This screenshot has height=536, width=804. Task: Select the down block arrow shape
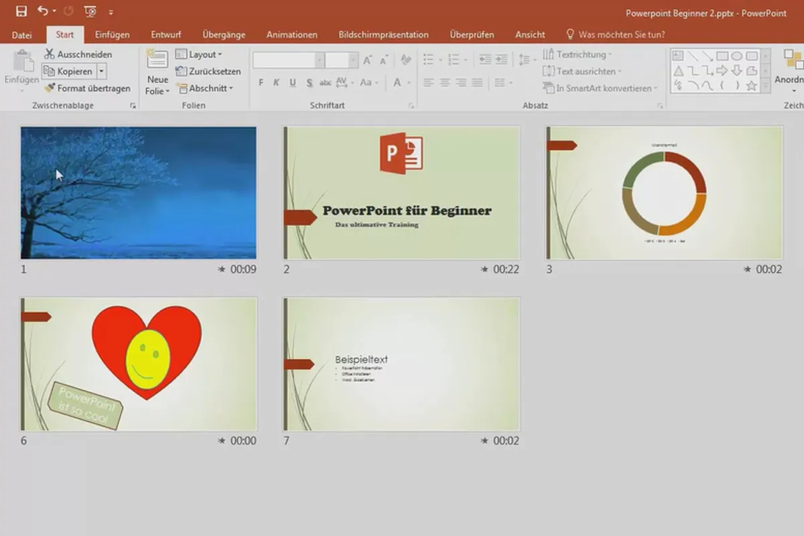click(x=737, y=70)
